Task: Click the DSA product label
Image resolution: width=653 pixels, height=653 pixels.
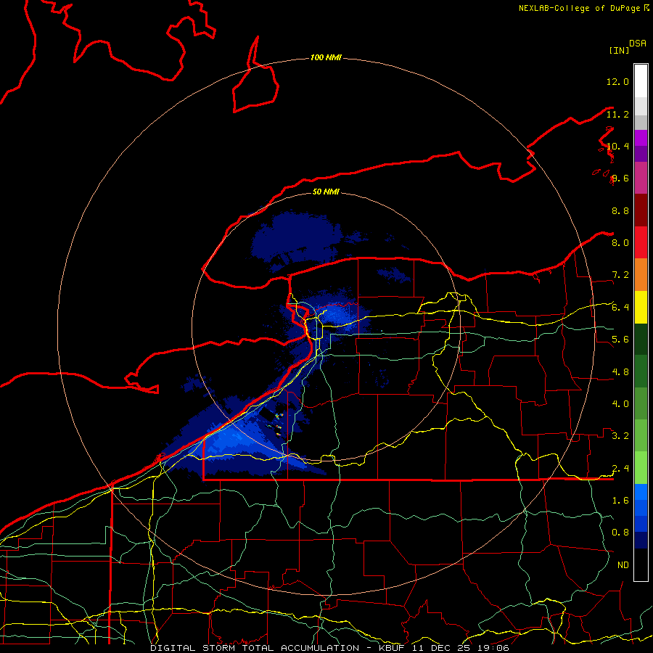Action: point(638,44)
